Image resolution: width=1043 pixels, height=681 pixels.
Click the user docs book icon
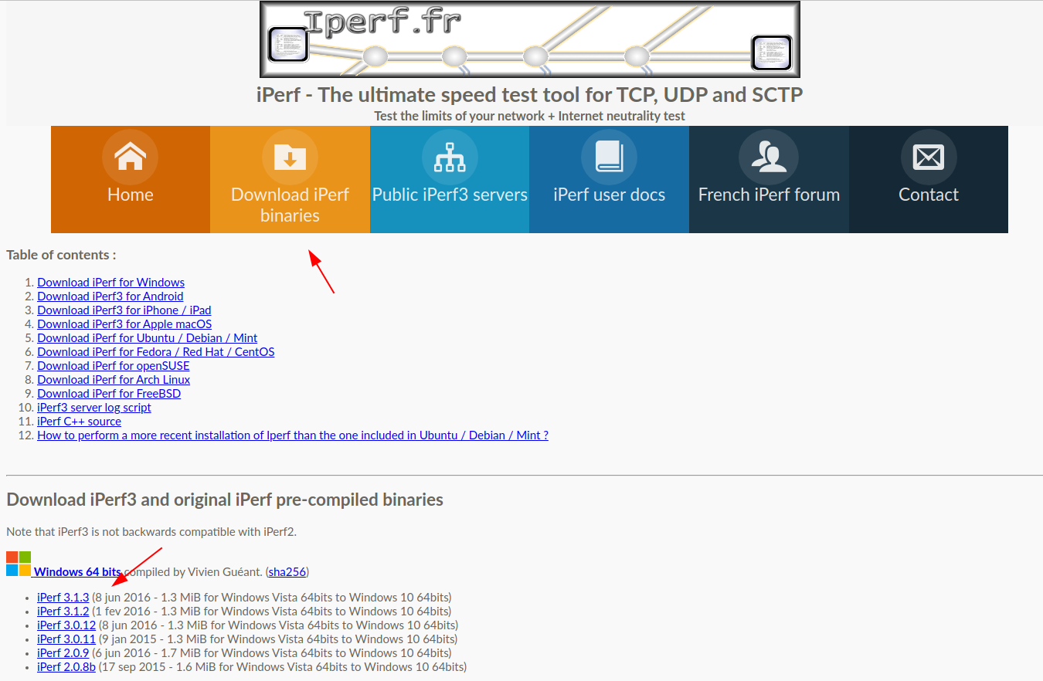point(609,158)
